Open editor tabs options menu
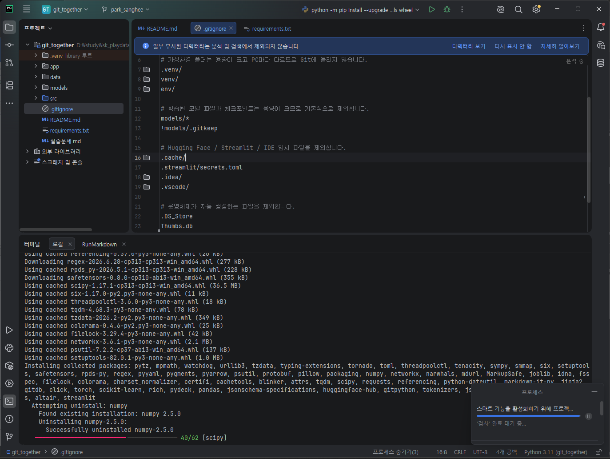The height and width of the screenshot is (459, 610). 583,28
